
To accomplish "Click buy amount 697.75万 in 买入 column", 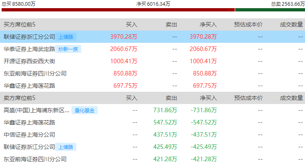I will click(x=125, y=86).
